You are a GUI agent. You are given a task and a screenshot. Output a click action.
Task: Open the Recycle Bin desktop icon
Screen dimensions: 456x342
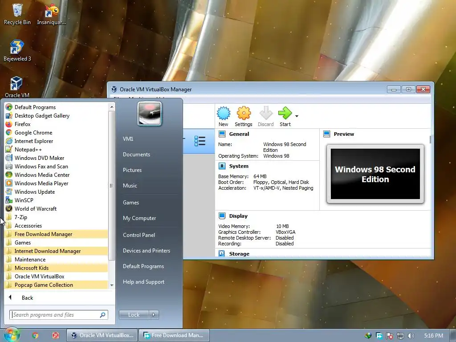[17, 14]
